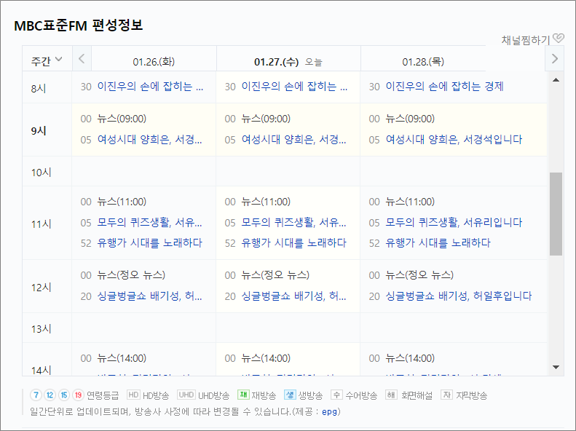The image size is (576, 431).
Task: Open 모두의 퀴즈생활 program on 01.27
Action: (294, 223)
